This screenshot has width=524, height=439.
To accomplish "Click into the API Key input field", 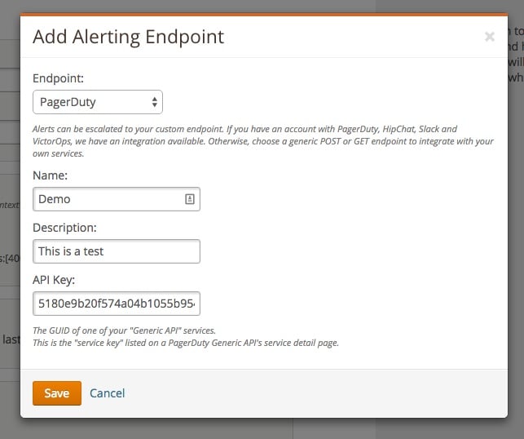I will click(116, 304).
